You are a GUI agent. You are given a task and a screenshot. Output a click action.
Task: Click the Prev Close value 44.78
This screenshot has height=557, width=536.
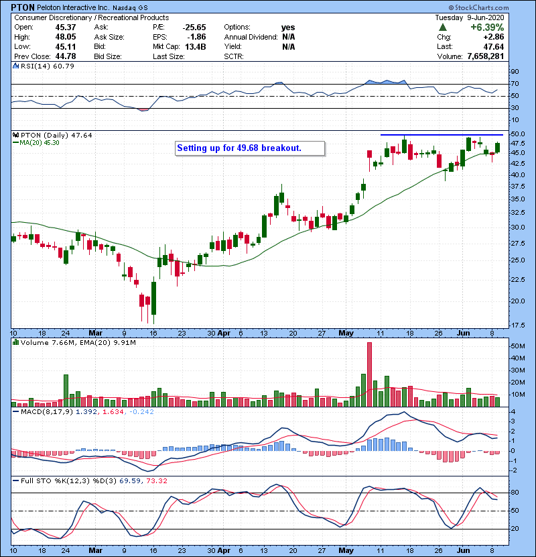point(65,56)
